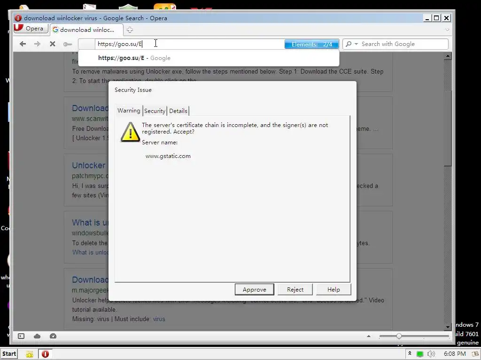
Task: Click the Opera taskbar icon
Action: tap(45, 354)
